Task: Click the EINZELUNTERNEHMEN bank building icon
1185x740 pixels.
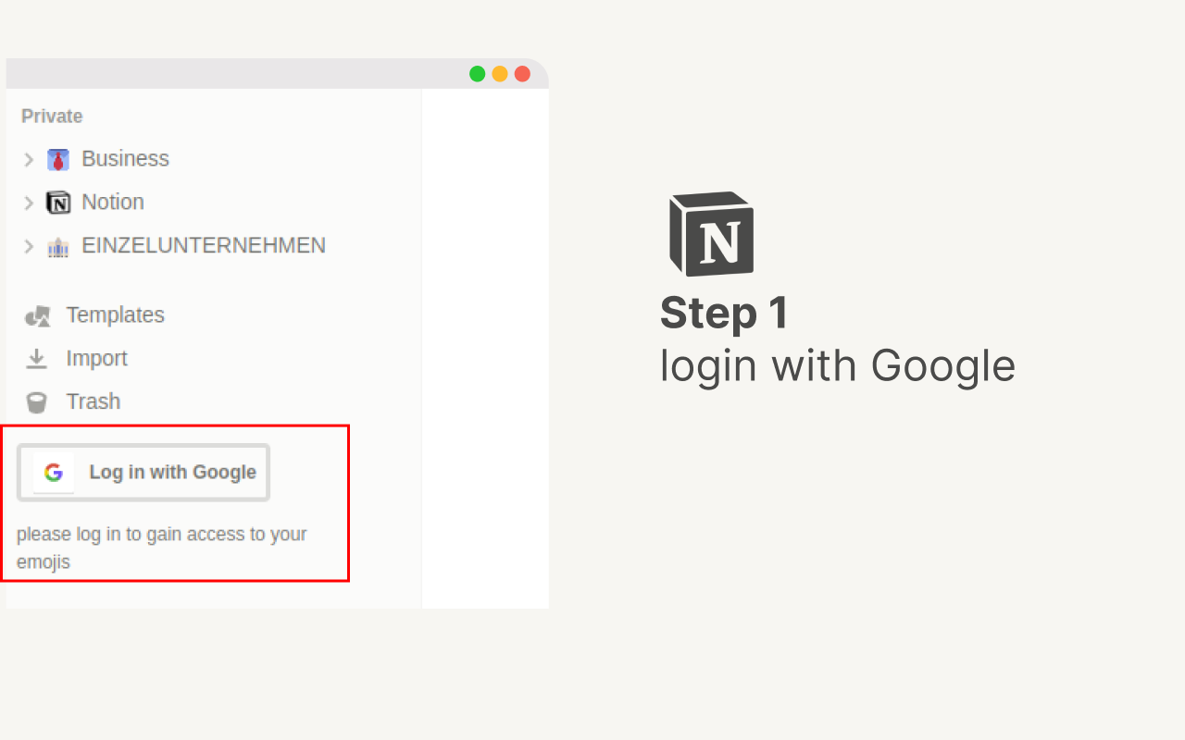Action: pos(58,247)
